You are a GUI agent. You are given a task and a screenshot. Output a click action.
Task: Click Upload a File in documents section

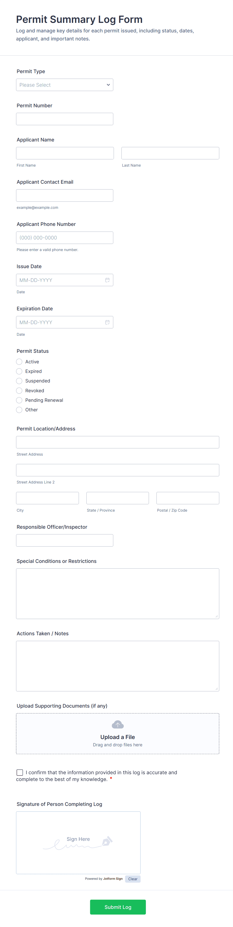pos(118,737)
